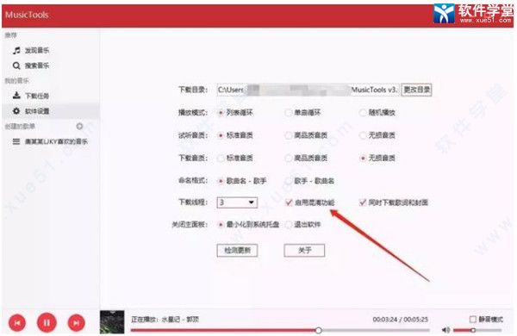The height and width of the screenshot is (336, 517).
Task: Enable the 静音模式 checkbox
Action: [473, 319]
